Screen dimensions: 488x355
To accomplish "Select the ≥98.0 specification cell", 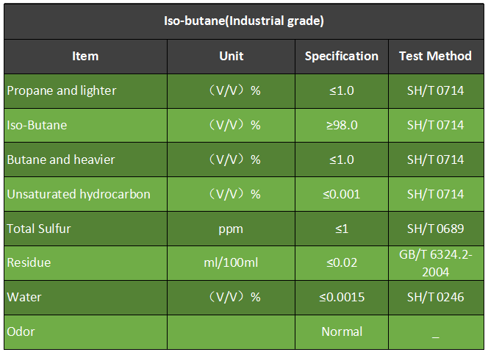I will pyautogui.click(x=342, y=126).
